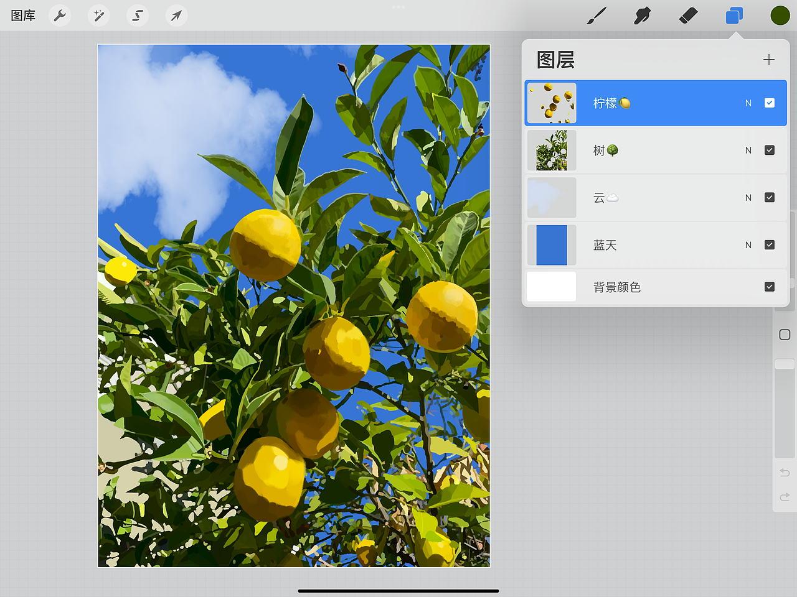
Task: Select the 柠檬 layer thumbnail
Action: tap(552, 103)
